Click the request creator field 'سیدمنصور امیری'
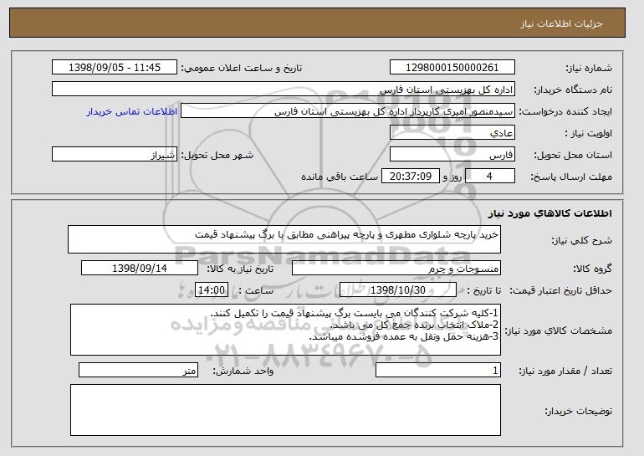 [x=348, y=111]
